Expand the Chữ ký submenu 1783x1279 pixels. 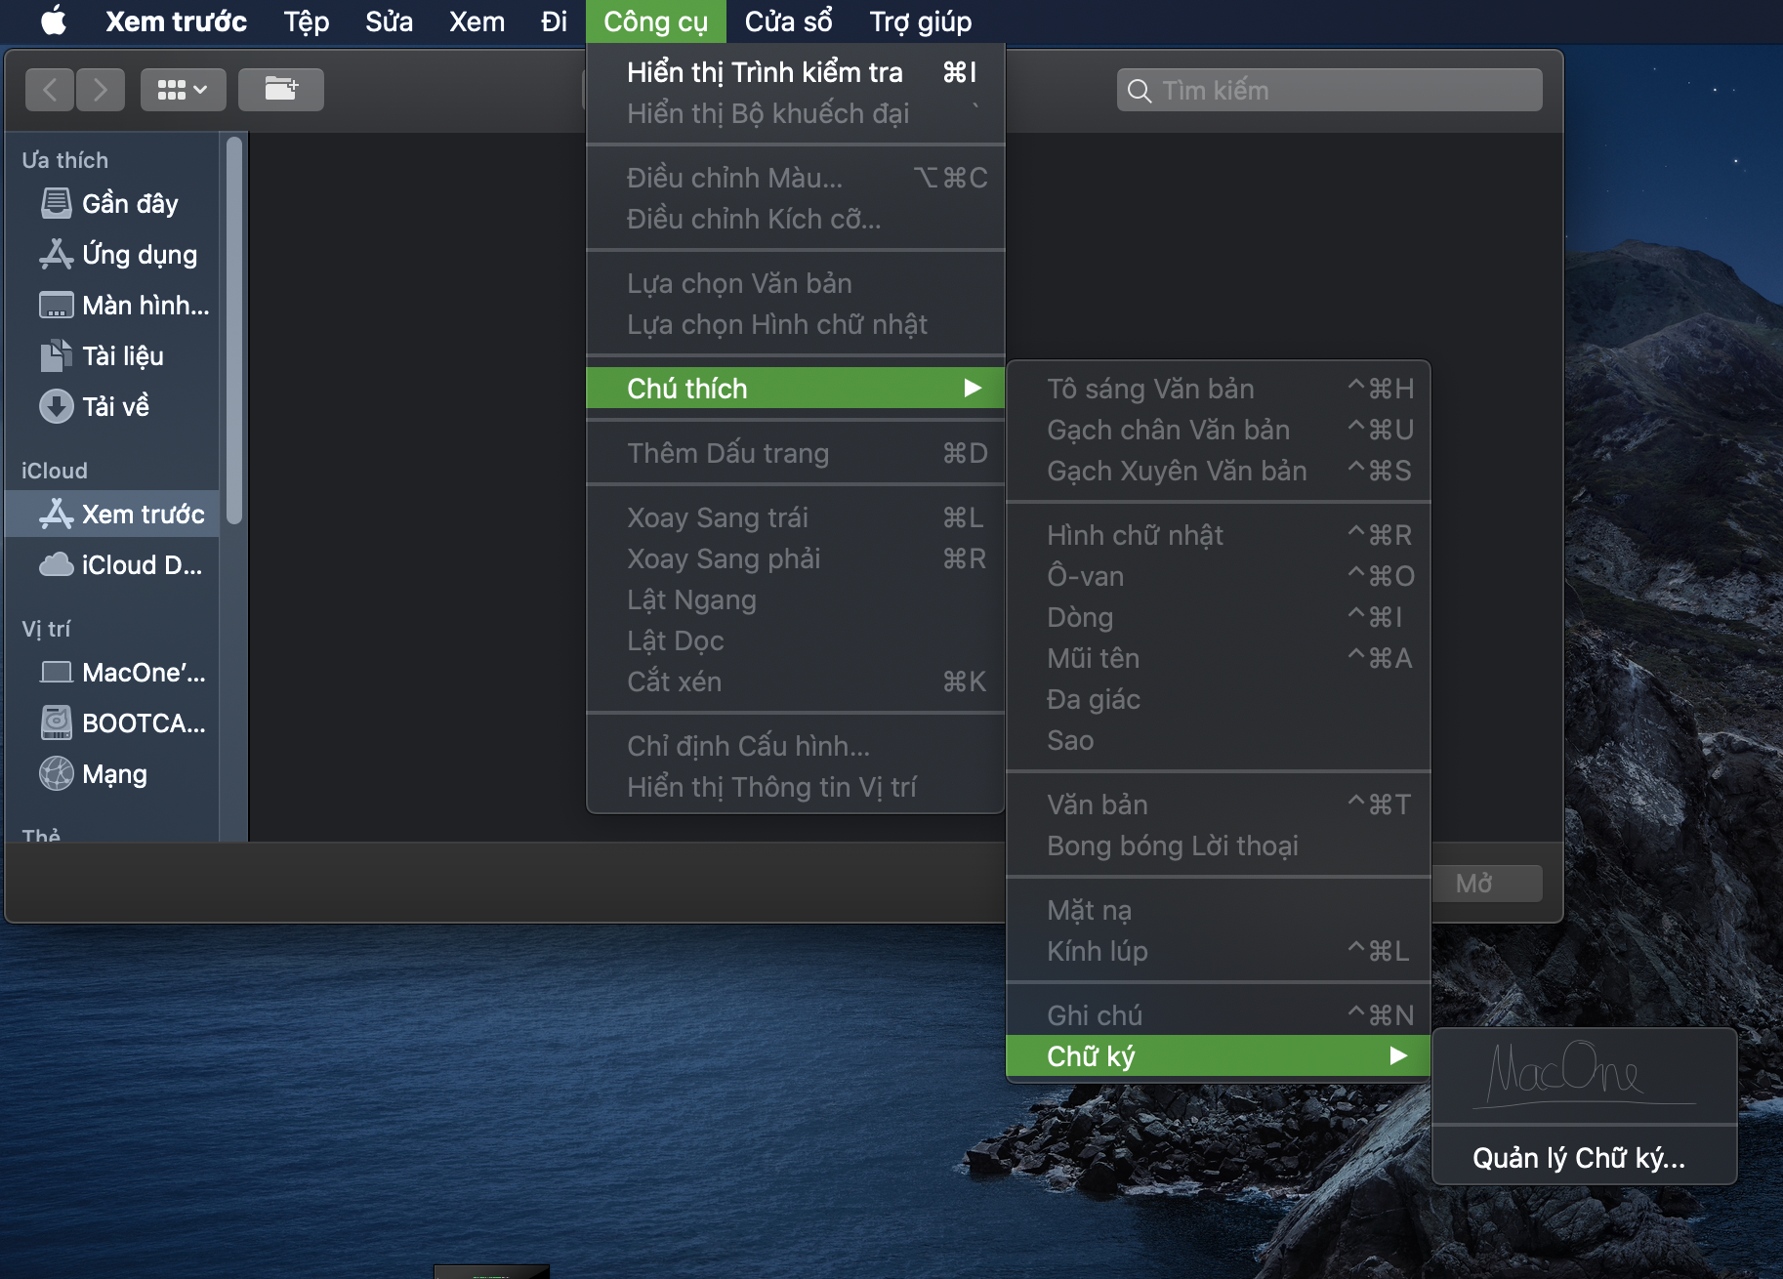coord(1219,1056)
